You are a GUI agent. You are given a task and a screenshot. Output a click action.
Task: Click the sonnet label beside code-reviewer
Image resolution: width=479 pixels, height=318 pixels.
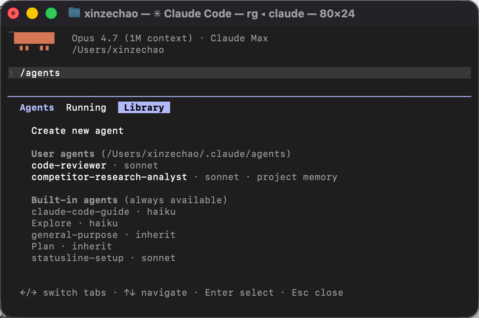[141, 166]
